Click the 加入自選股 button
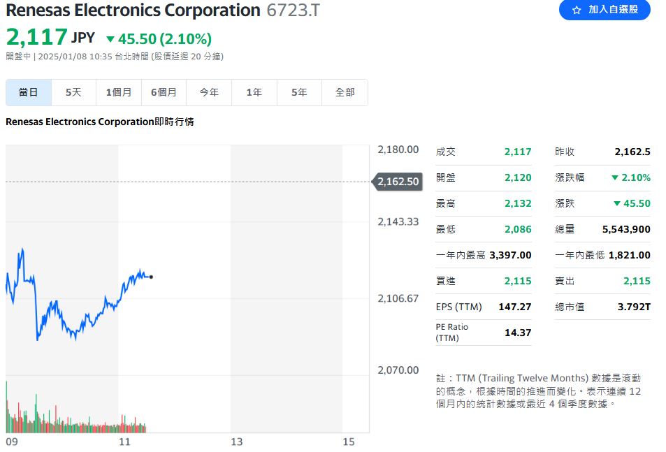The width and height of the screenshot is (666, 452). (605, 10)
